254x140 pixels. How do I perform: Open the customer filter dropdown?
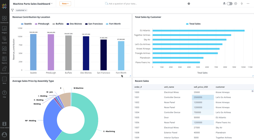(21, 10)
